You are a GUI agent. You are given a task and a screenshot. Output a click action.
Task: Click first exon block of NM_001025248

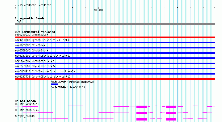[141, 107]
